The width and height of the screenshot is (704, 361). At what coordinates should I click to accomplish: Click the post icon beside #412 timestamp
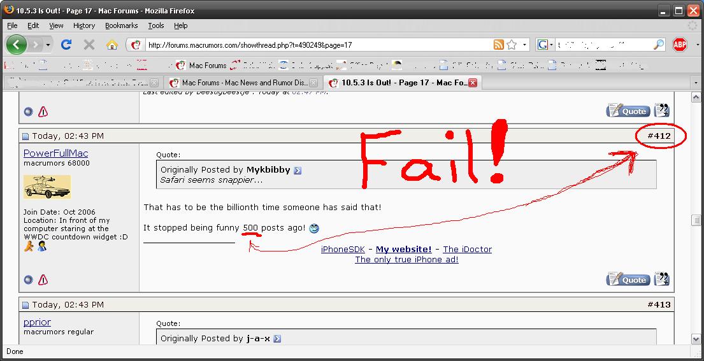(25, 136)
